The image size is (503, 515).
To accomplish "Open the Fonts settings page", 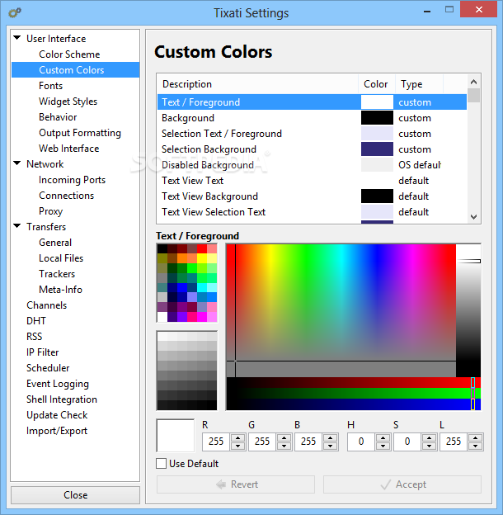I will click(50, 86).
